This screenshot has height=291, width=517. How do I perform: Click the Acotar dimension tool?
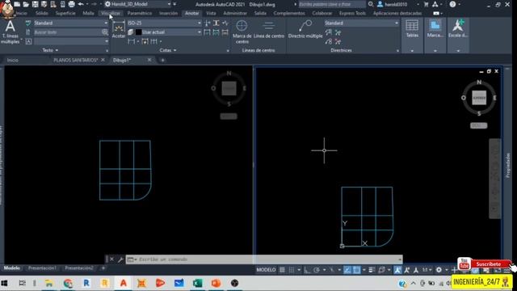119,30
